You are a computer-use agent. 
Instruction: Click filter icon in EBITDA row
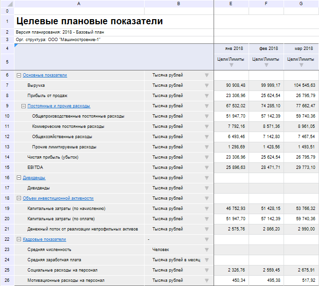coord(207,167)
